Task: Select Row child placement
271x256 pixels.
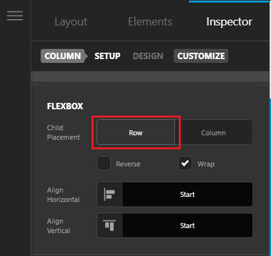Action: [135, 132]
